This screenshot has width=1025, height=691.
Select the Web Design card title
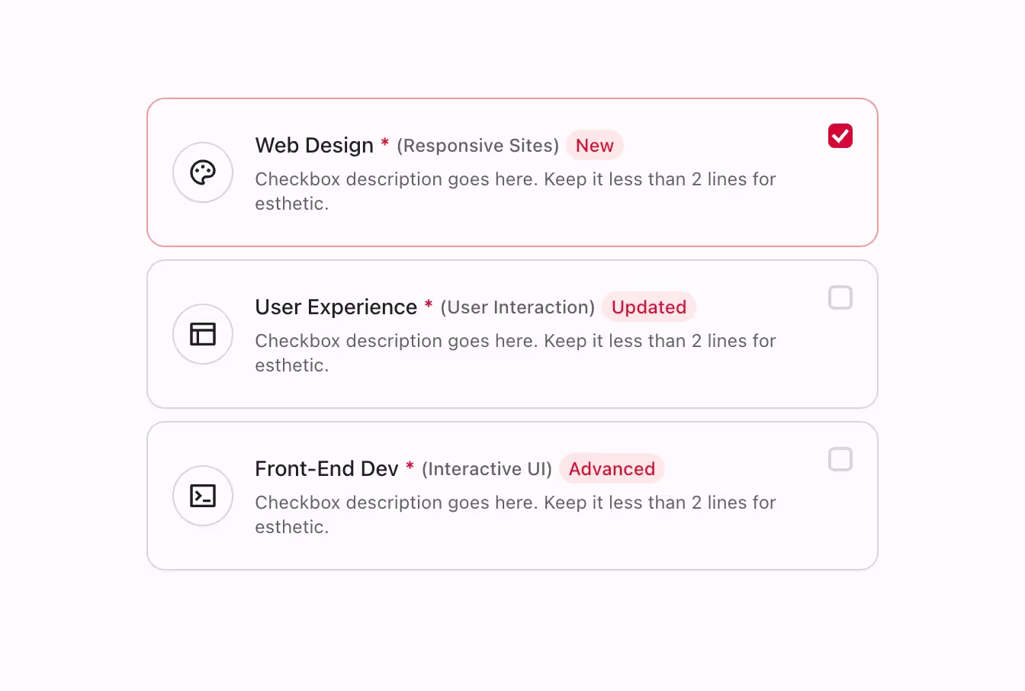click(314, 145)
